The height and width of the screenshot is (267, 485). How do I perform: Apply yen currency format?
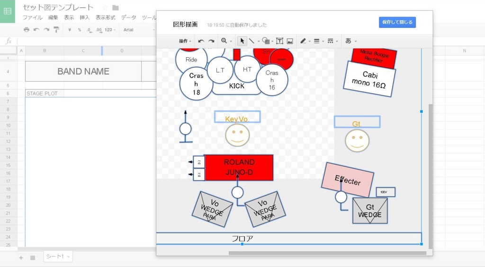pos(70,30)
